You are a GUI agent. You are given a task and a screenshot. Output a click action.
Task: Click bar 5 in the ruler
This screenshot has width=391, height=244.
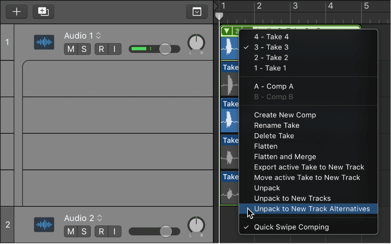(366, 6)
